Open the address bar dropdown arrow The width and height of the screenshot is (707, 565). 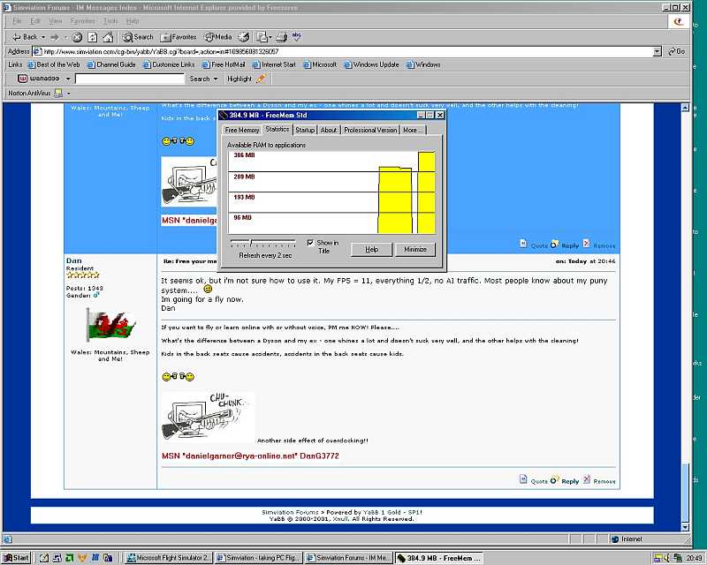(x=657, y=51)
